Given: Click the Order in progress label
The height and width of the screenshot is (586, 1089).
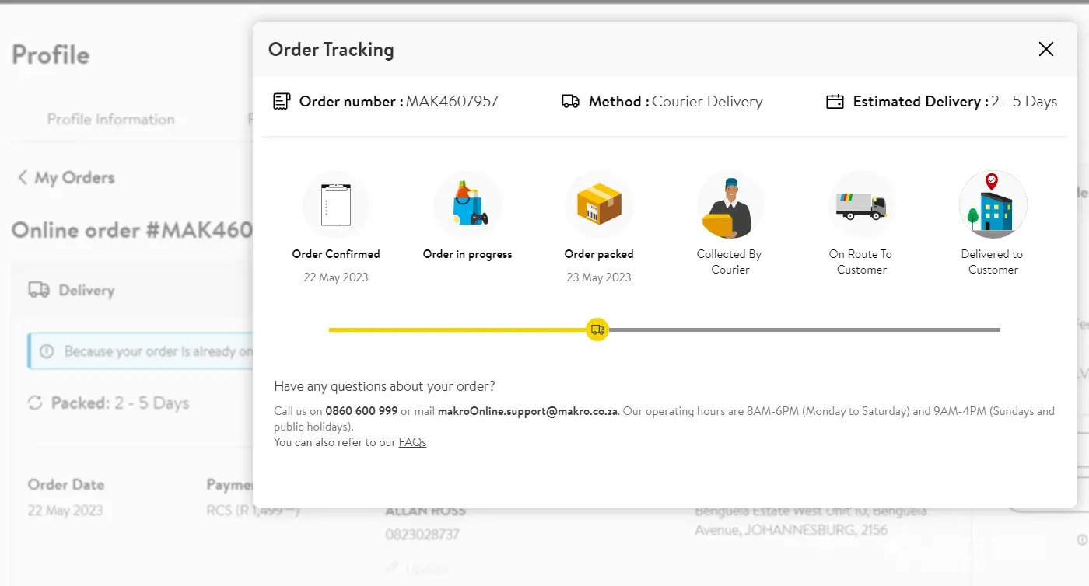Looking at the screenshot, I should [x=467, y=254].
